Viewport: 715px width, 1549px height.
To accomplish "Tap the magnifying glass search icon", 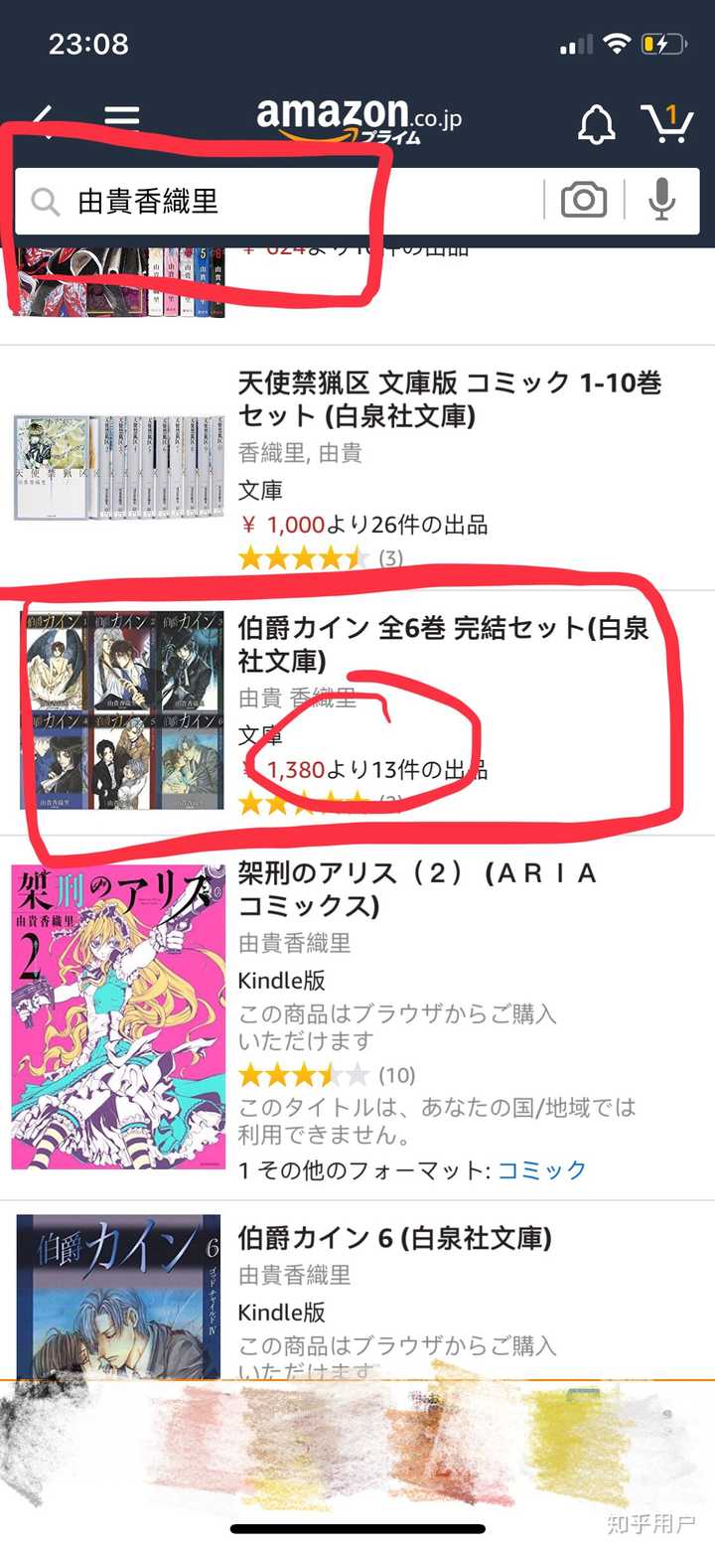I will 45,203.
